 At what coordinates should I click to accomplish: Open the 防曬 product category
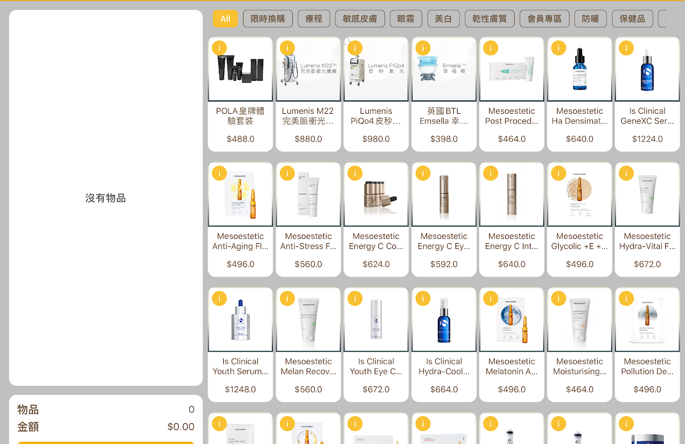pyautogui.click(x=590, y=18)
